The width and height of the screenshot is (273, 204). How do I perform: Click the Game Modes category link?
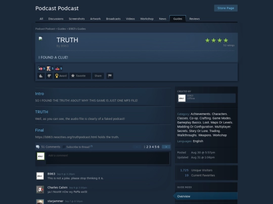pyautogui.click(x=221, y=118)
